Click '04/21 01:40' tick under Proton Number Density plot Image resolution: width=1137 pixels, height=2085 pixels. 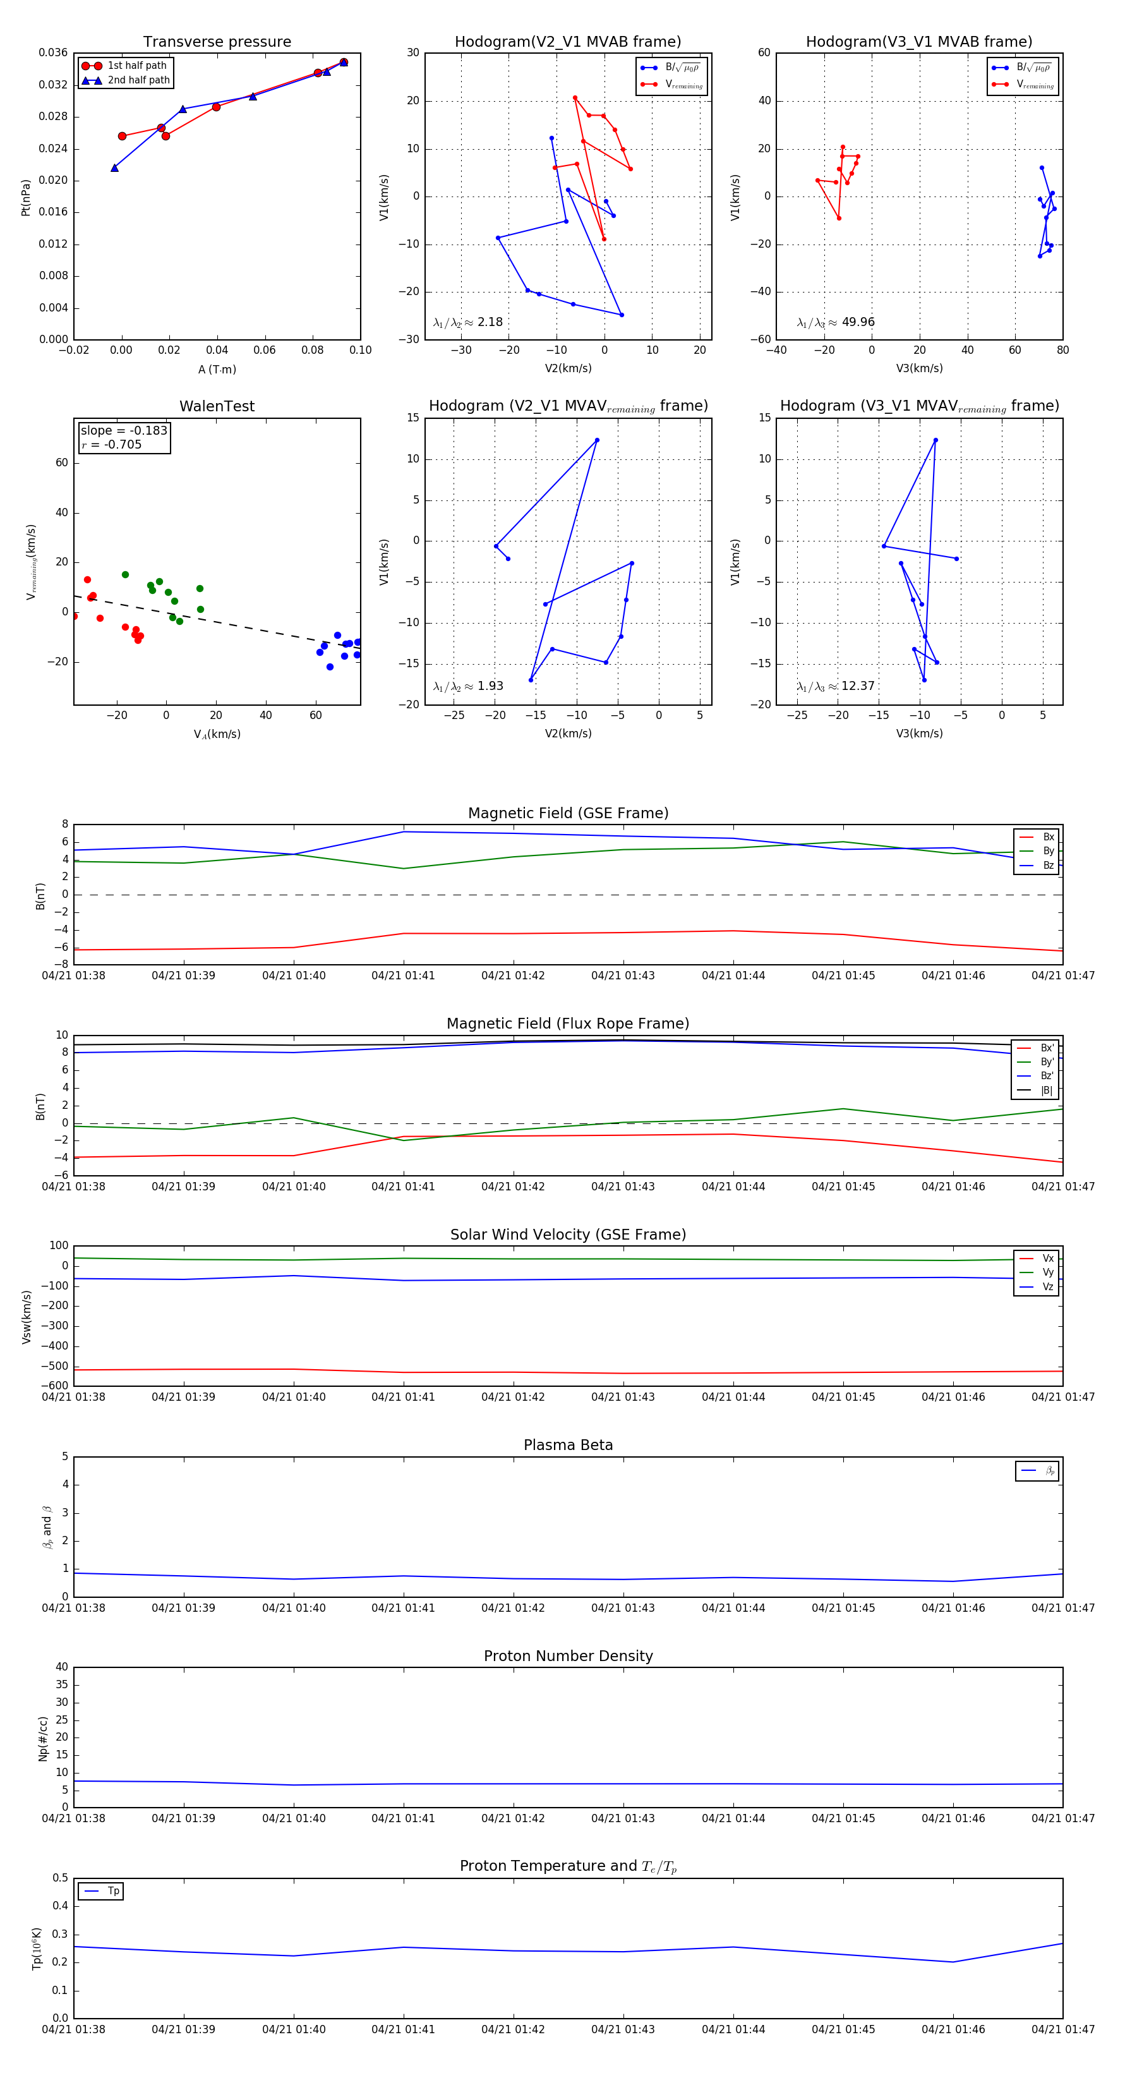pyautogui.click(x=294, y=1819)
